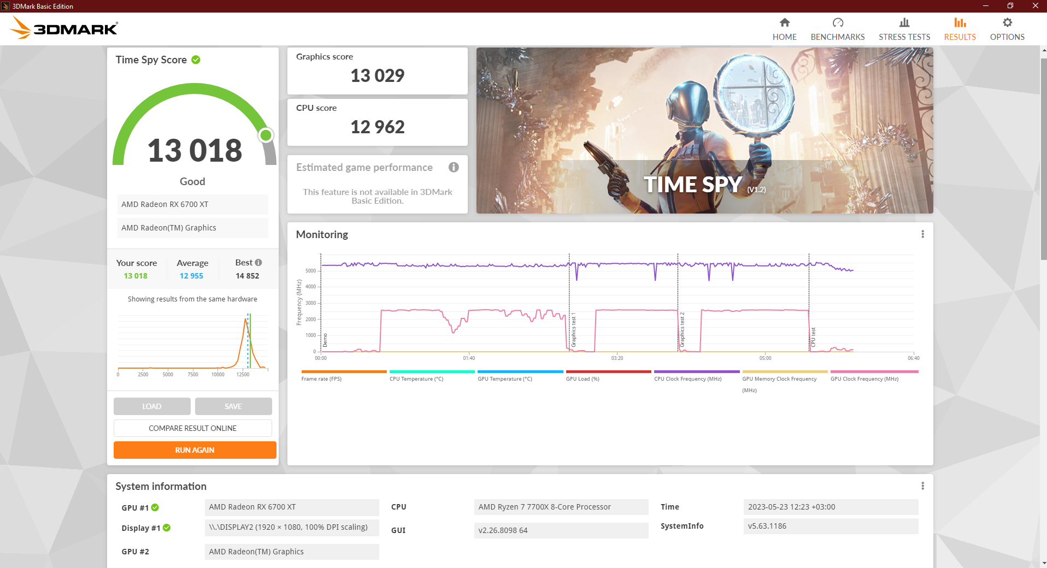Toggle the Frame rate (FPS) legend series
This screenshot has height=568, width=1047.
[x=344, y=376]
